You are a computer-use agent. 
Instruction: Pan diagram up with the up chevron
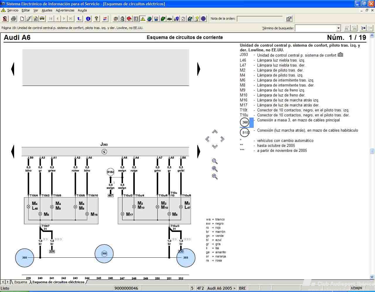215,132
